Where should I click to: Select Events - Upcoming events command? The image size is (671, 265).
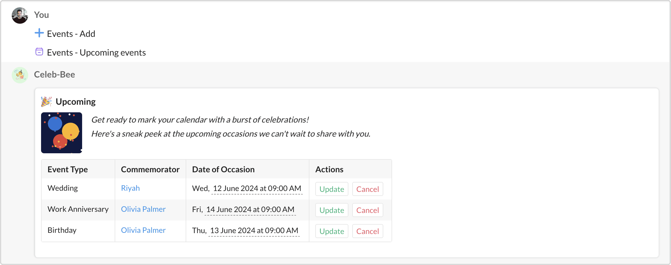tap(96, 53)
